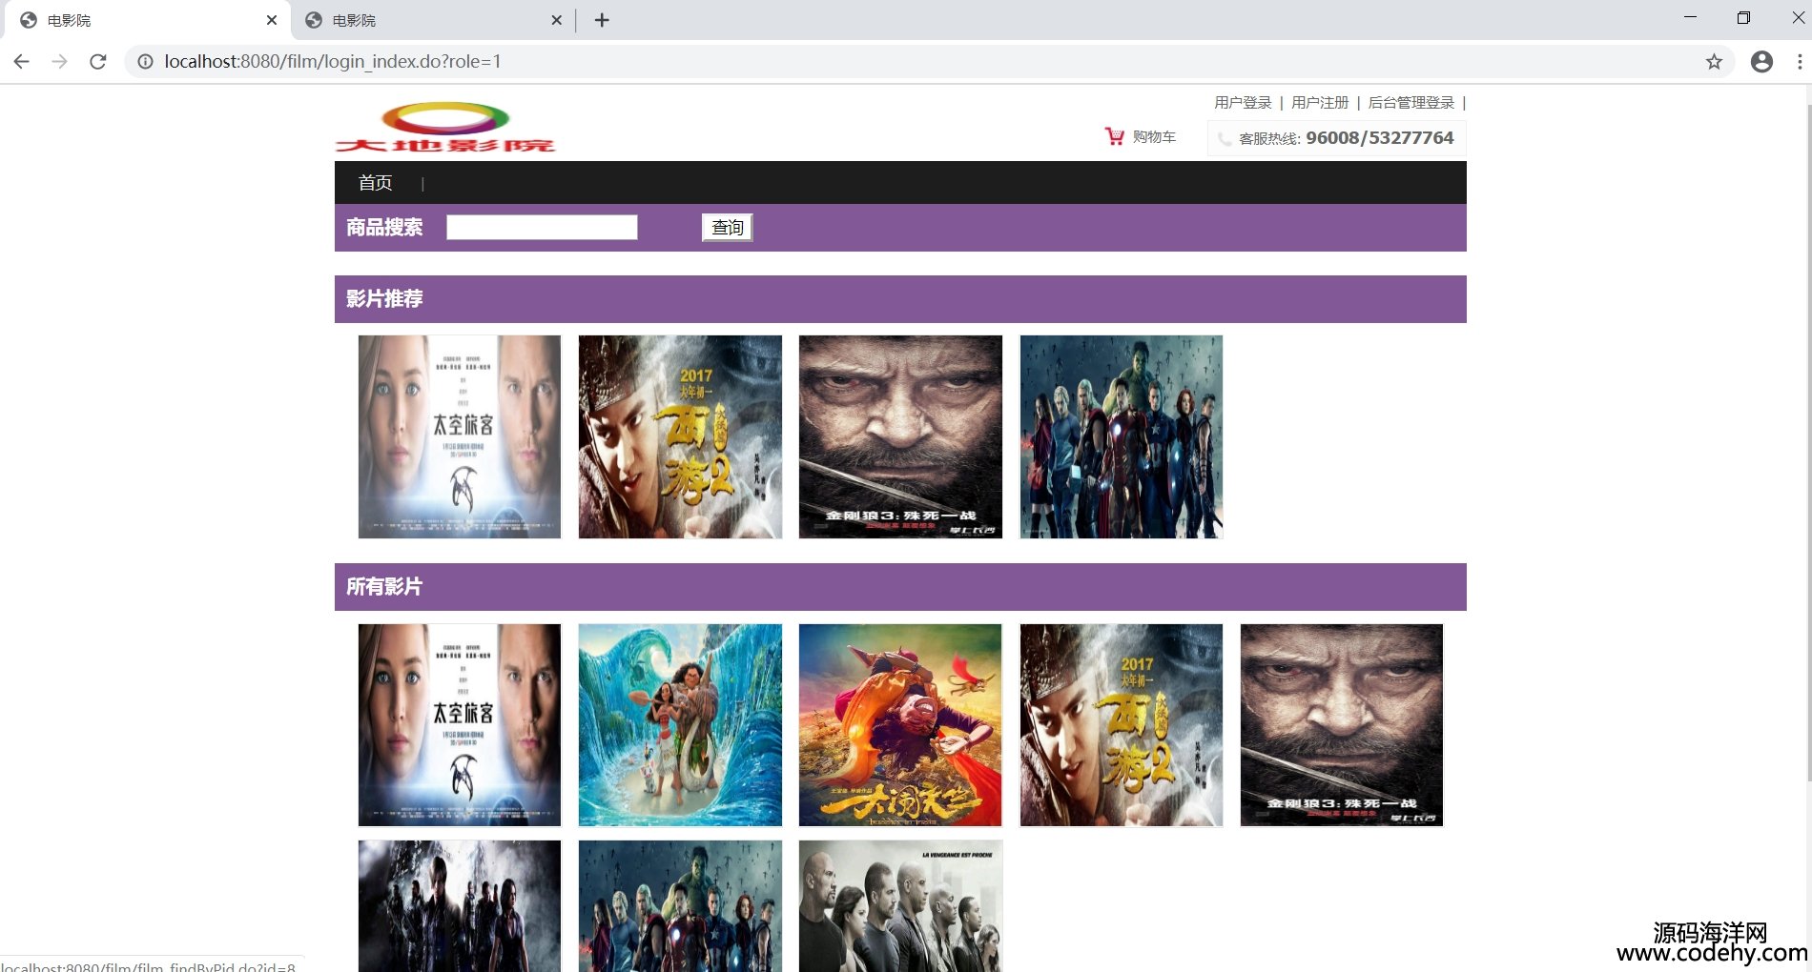Open recommended 西游2 movie poster

[x=680, y=436]
